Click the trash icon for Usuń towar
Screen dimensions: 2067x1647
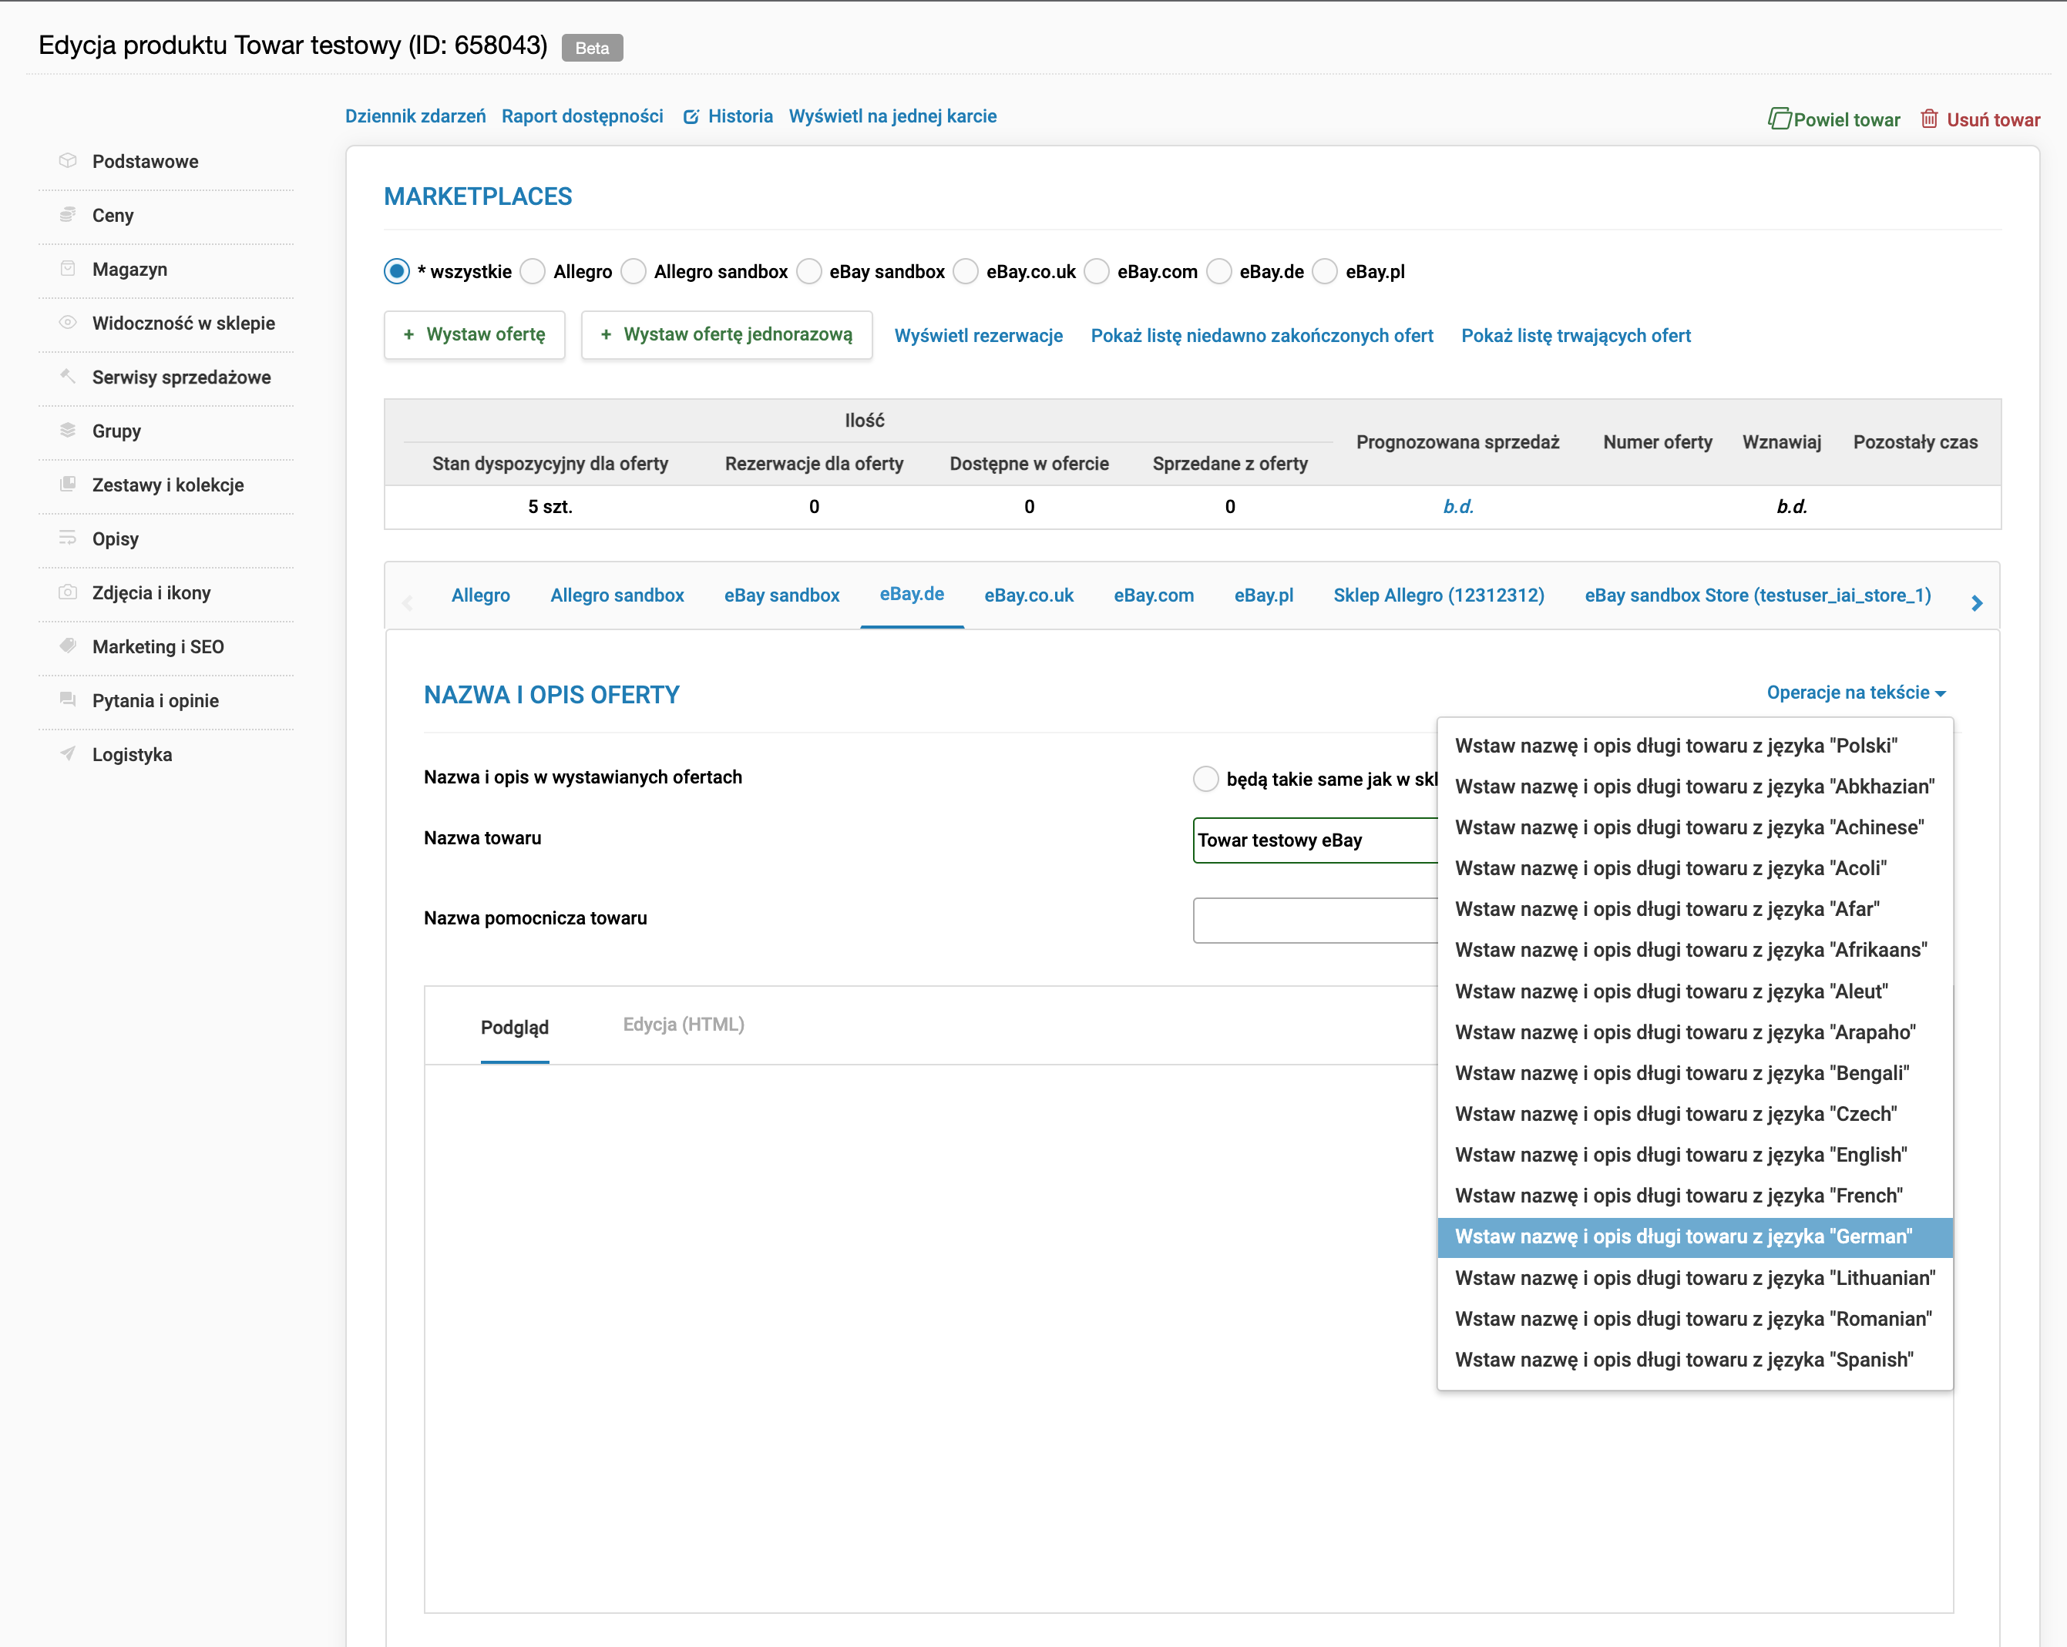point(1929,119)
